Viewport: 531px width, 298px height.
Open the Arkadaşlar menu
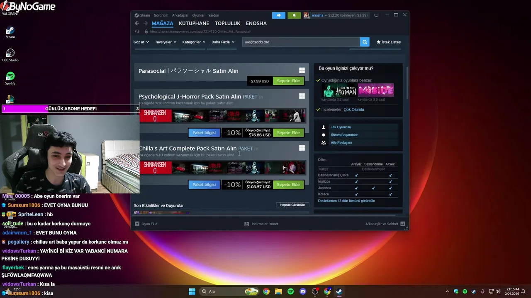180,15
